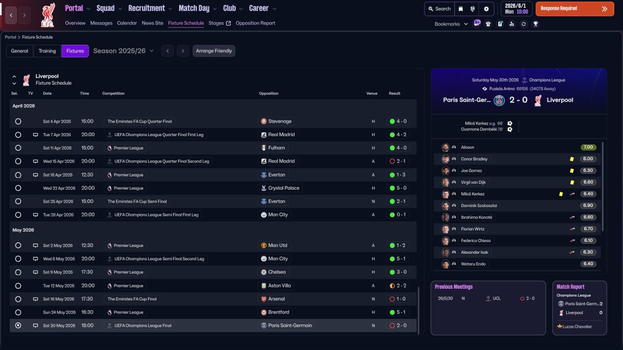
Task: Select the Brentford 24 May fixture radio
Action: [18, 312]
